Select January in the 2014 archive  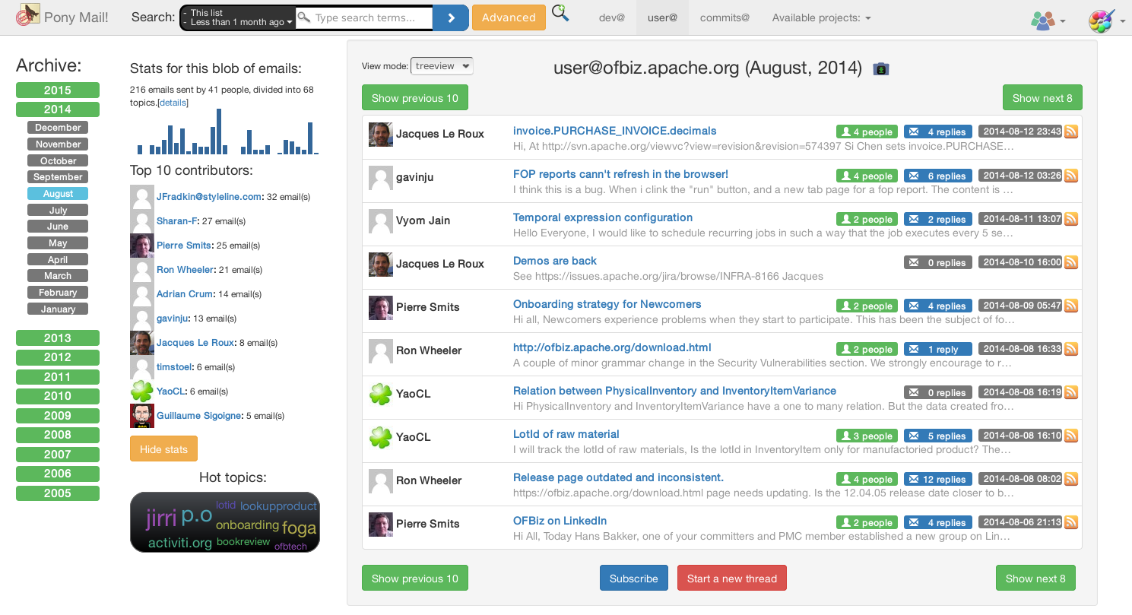pyautogui.click(x=58, y=309)
